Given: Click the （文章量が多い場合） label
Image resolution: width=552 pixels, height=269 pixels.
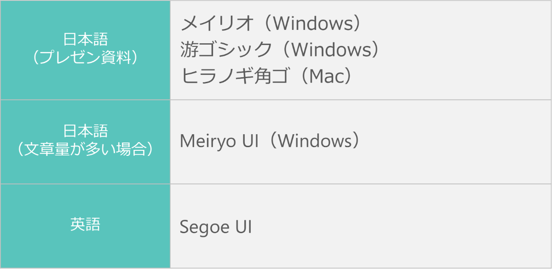Looking at the screenshot, I should click(86, 149).
